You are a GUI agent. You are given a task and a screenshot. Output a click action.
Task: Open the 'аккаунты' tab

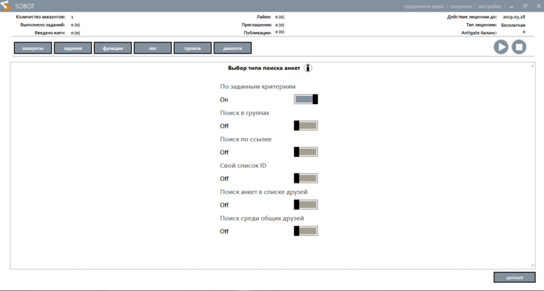[33, 48]
